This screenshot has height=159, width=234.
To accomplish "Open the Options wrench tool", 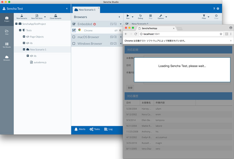I will click(x=161, y=16).
